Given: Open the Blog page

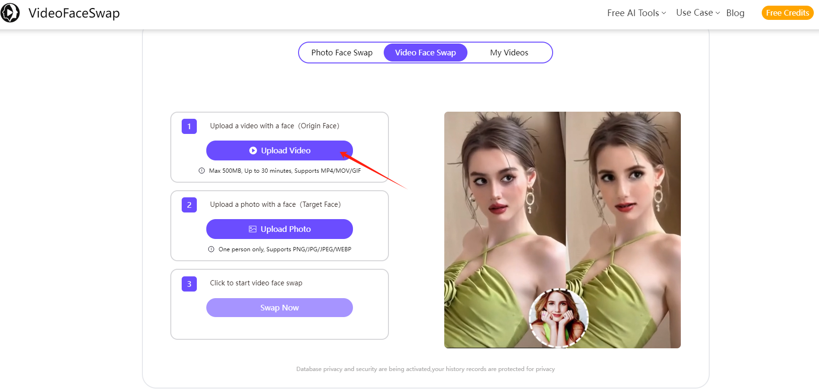Looking at the screenshot, I should click(735, 13).
